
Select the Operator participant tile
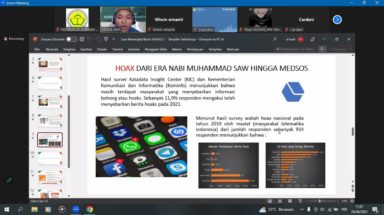(215, 20)
